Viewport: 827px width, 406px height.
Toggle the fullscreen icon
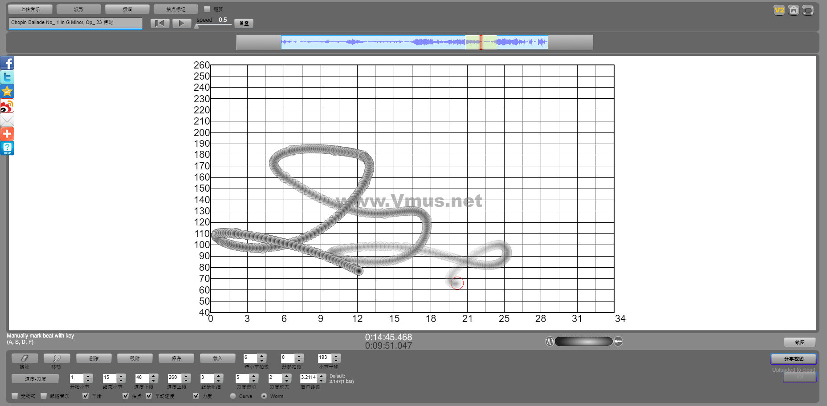click(x=807, y=10)
